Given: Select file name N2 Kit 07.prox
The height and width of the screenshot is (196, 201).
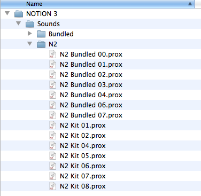Looking at the screenshot, I should 83,176.
